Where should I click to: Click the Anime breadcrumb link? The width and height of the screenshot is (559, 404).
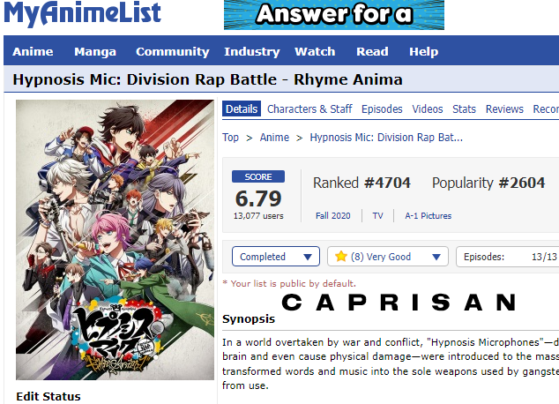click(274, 138)
